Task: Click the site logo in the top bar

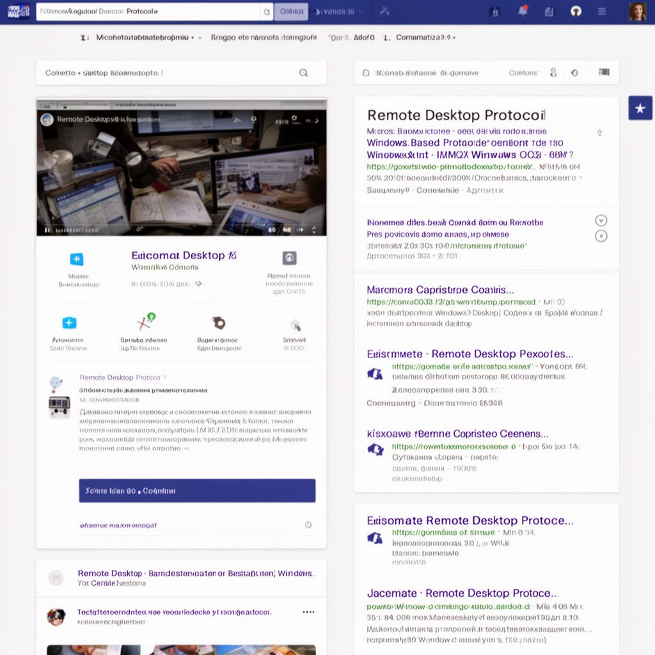Action: [19, 12]
